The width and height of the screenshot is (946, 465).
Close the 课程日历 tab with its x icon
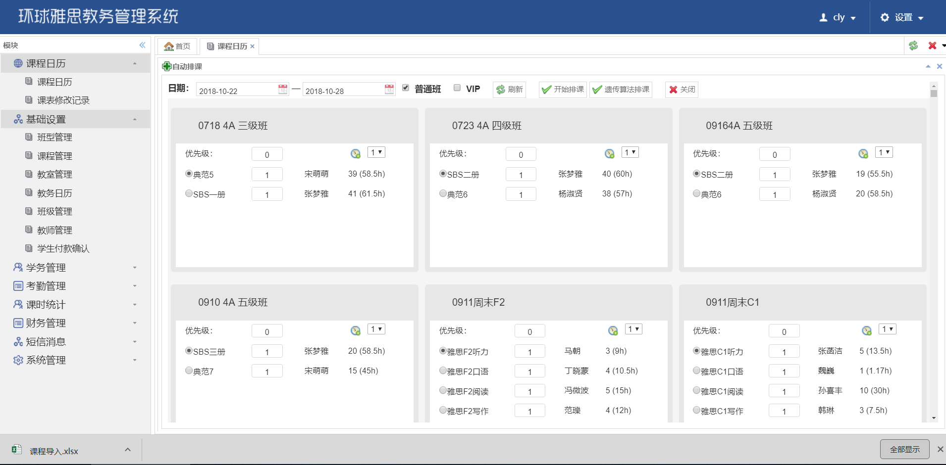tap(253, 46)
